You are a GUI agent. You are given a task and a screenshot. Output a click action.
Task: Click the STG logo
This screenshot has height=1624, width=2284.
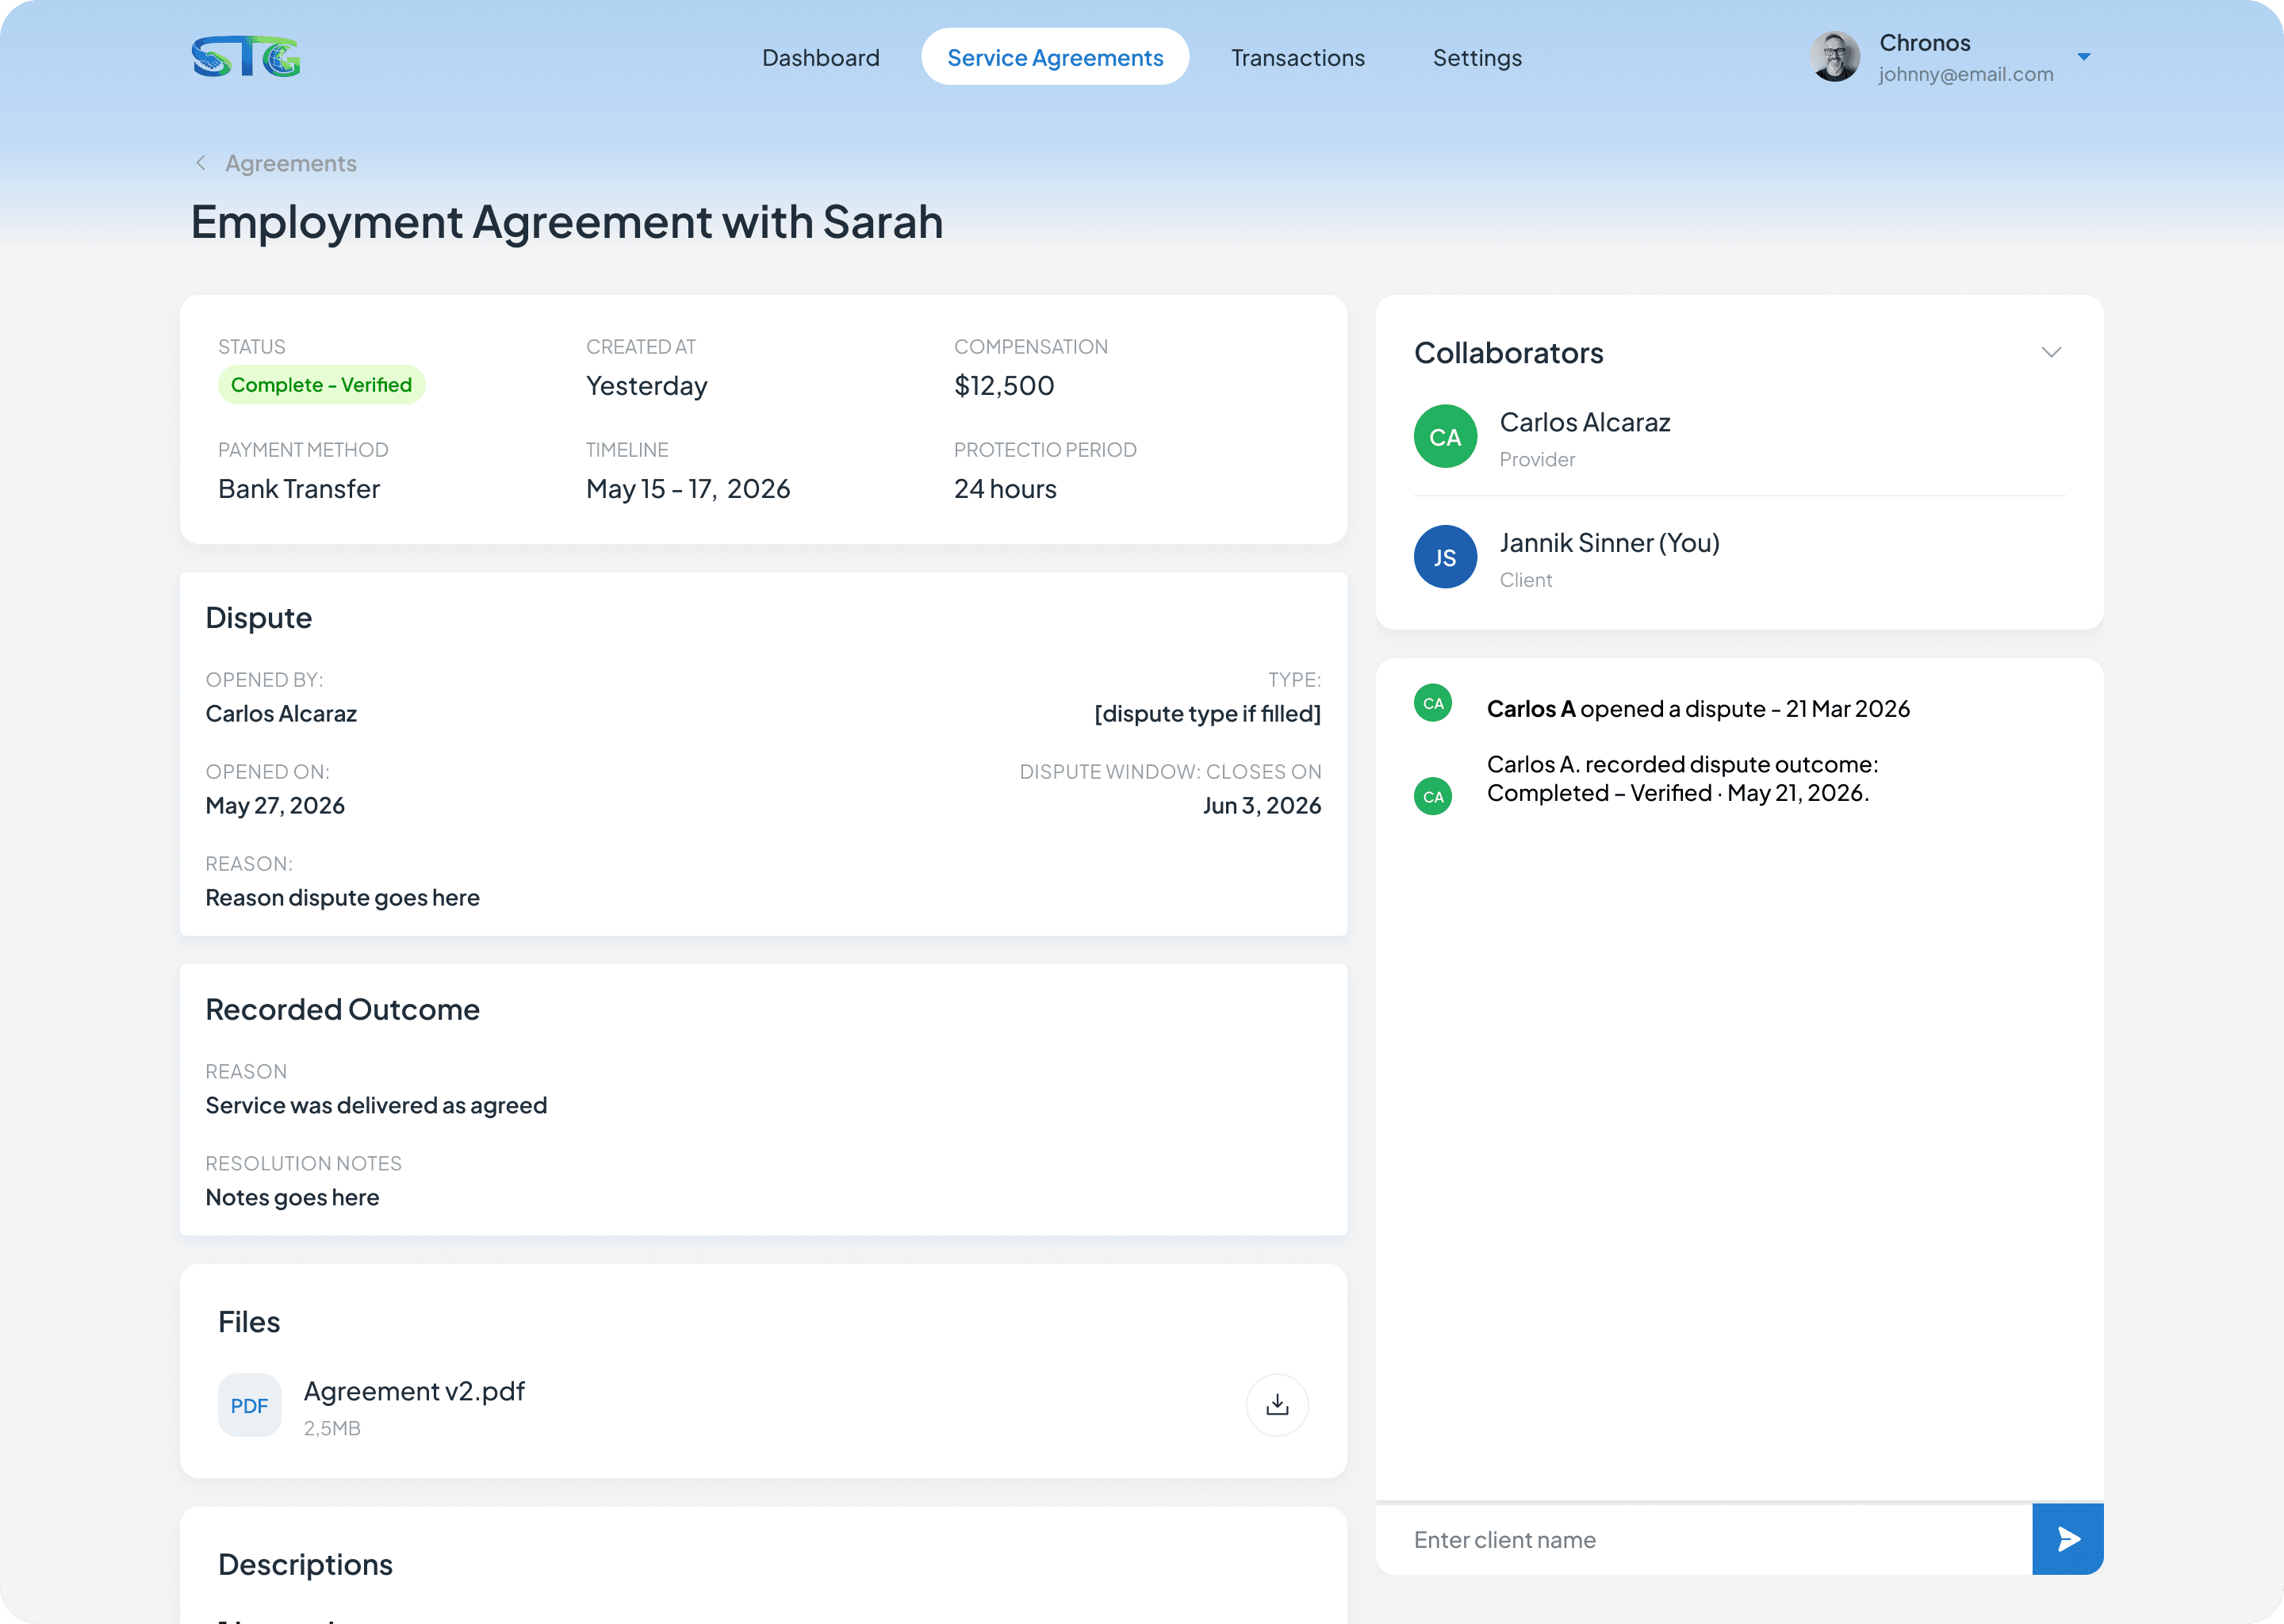246,57
